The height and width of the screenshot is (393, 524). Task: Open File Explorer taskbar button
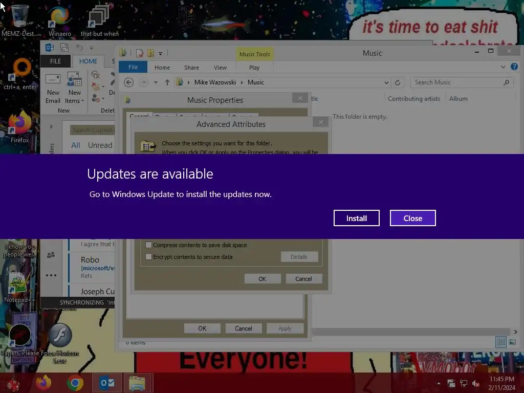(x=137, y=383)
